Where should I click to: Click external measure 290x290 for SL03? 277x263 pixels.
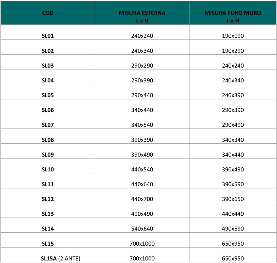(x=142, y=66)
